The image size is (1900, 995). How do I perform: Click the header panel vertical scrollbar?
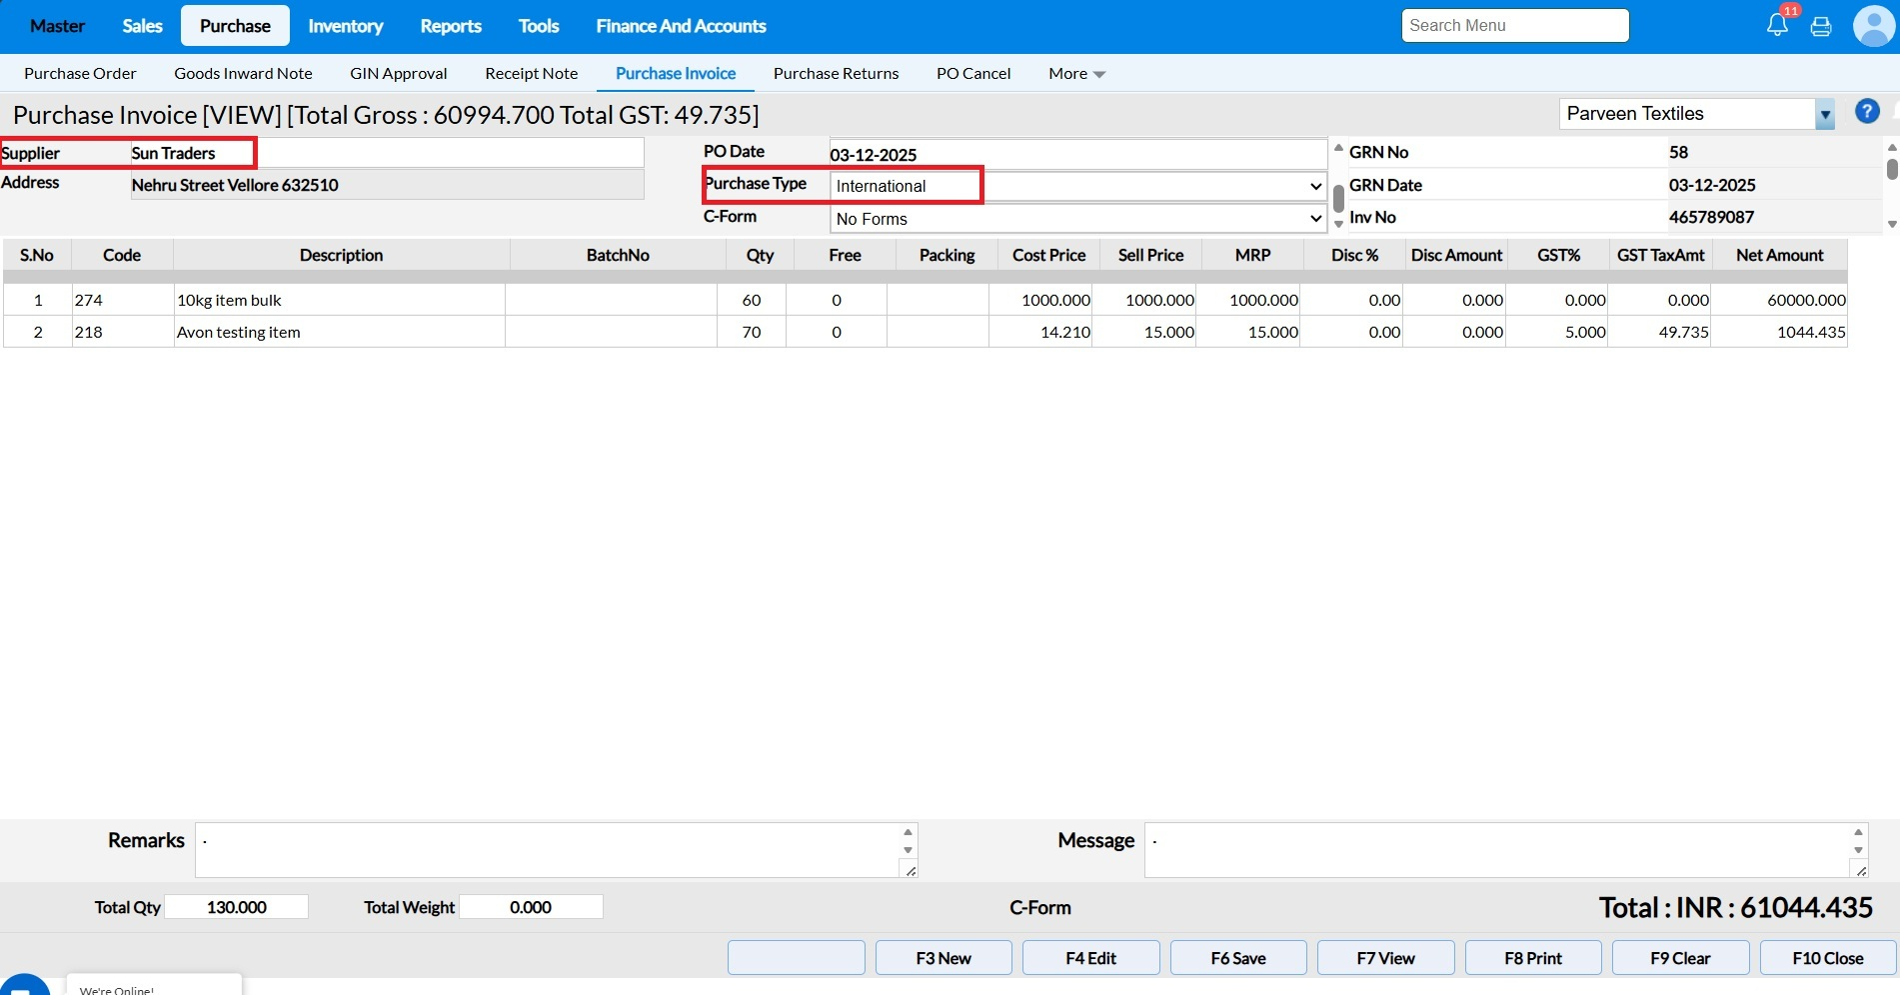(1338, 197)
